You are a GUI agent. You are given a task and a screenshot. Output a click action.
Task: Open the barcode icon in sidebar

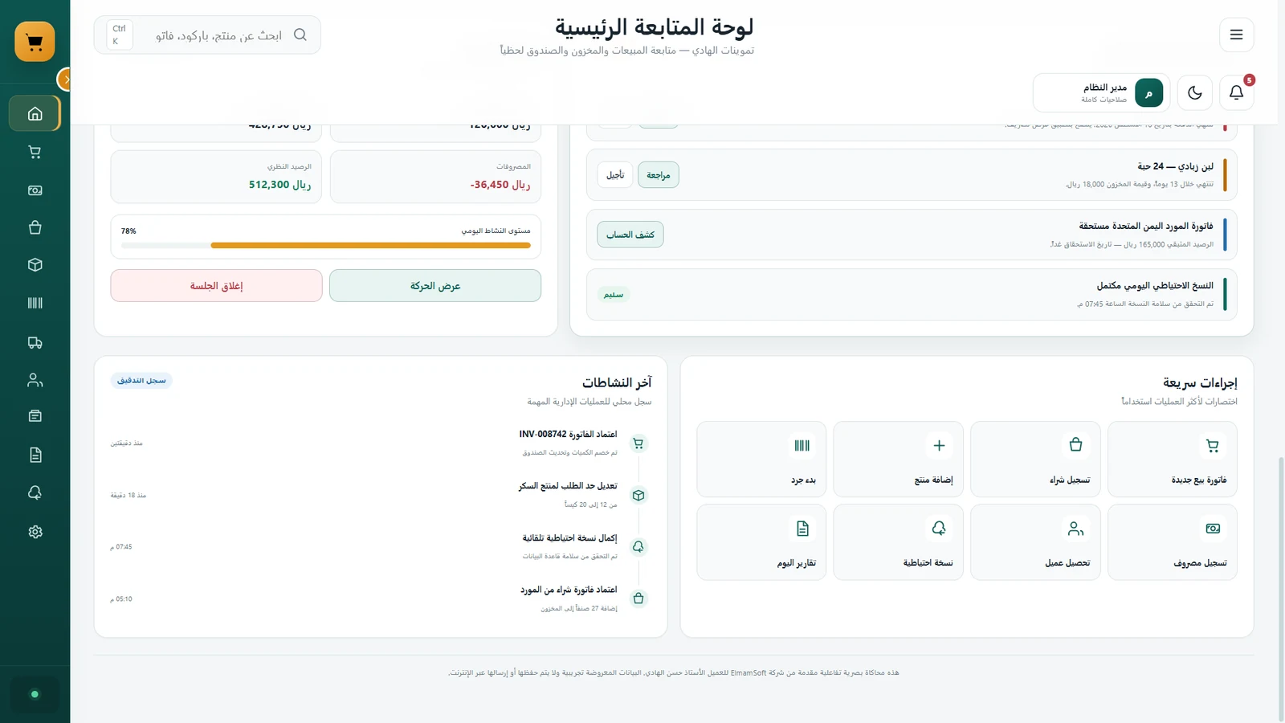coord(35,303)
